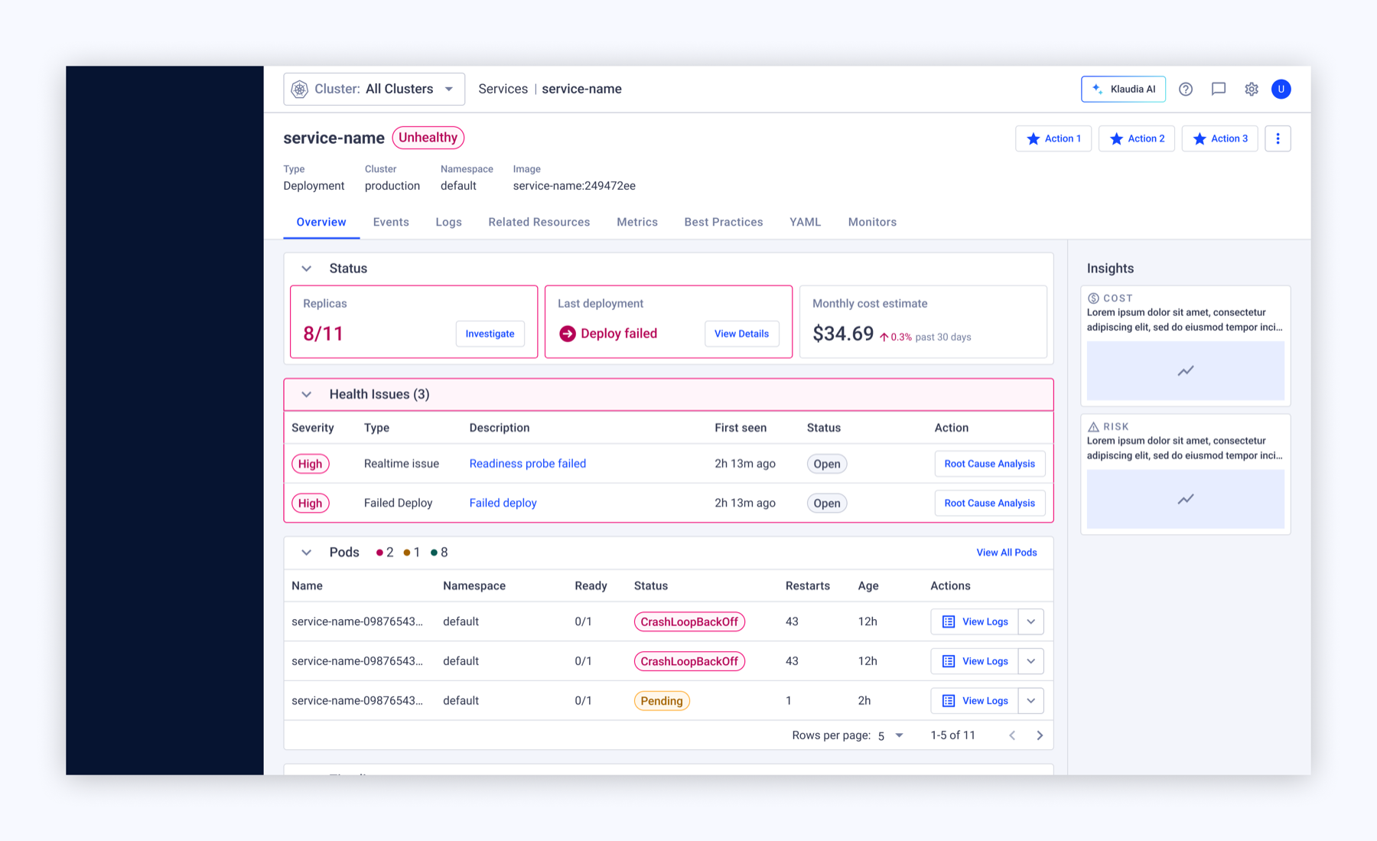Screen dimensions: 1377x841
Task: View Logs for the Pending pod
Action: coord(975,701)
